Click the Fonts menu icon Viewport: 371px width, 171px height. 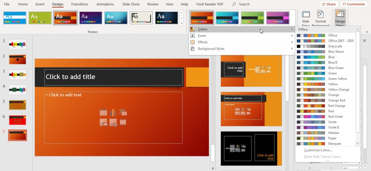click(x=193, y=36)
